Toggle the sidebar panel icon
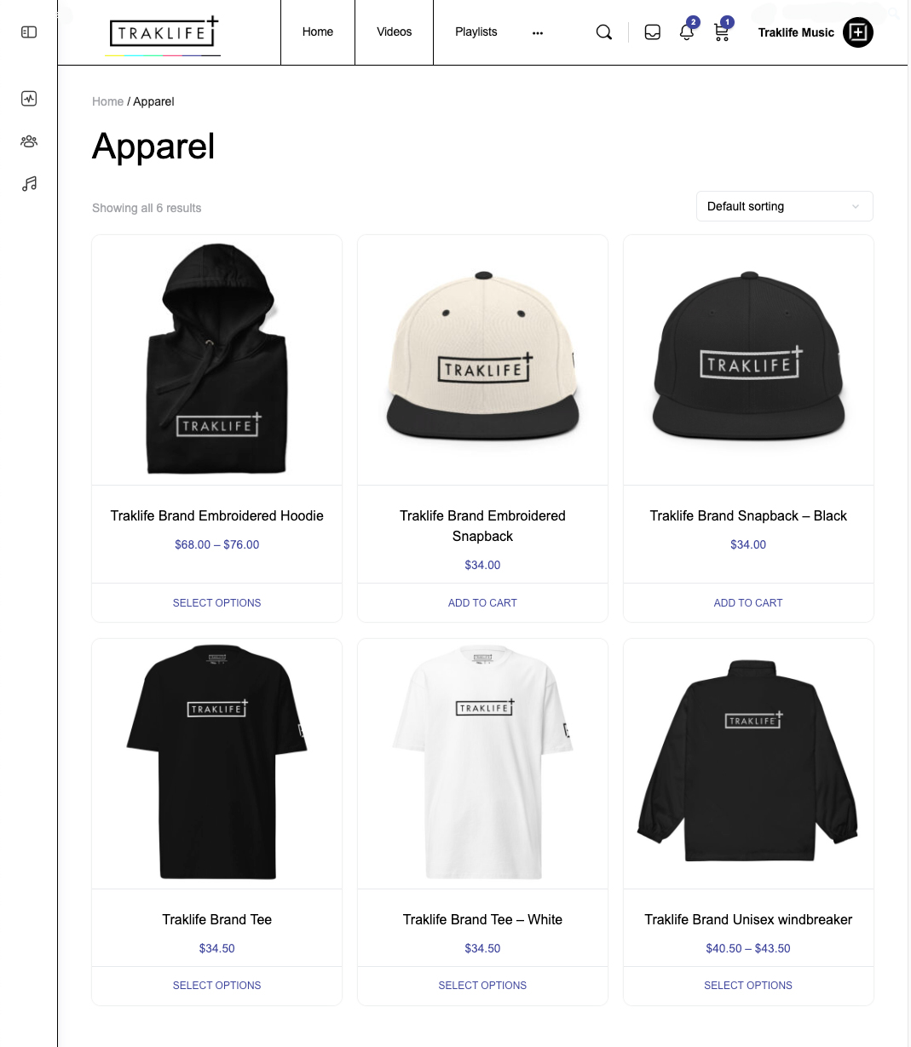The width and height of the screenshot is (911, 1047). (x=29, y=32)
